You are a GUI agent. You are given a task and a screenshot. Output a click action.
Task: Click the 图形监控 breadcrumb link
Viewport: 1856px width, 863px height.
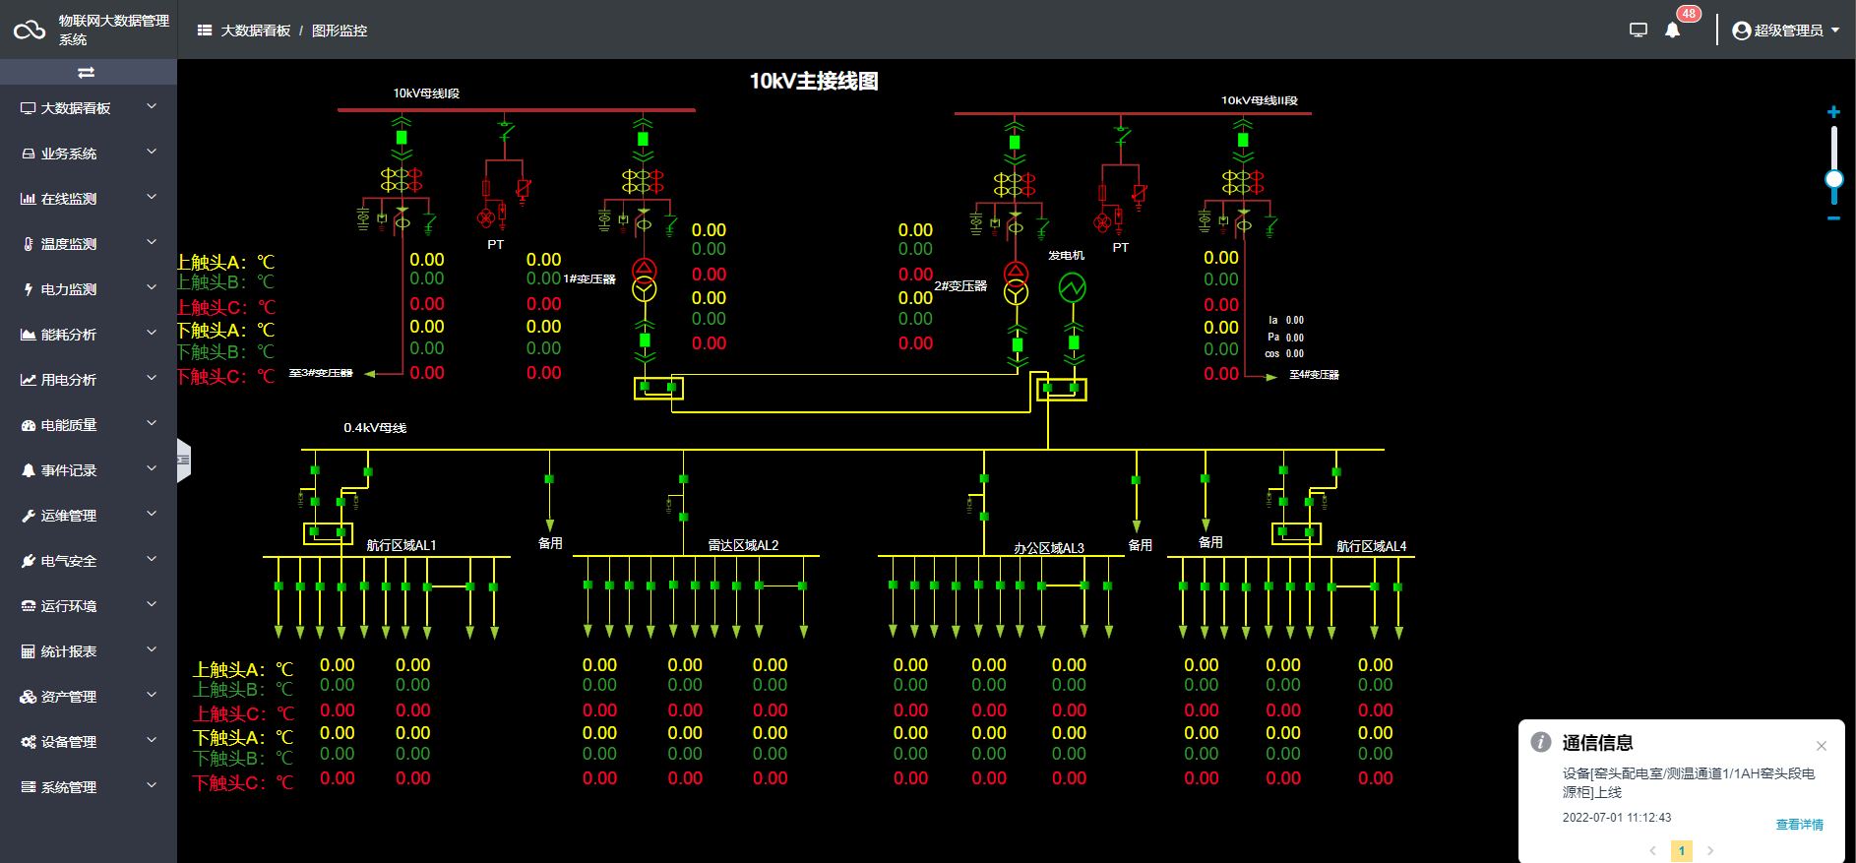[x=340, y=31]
